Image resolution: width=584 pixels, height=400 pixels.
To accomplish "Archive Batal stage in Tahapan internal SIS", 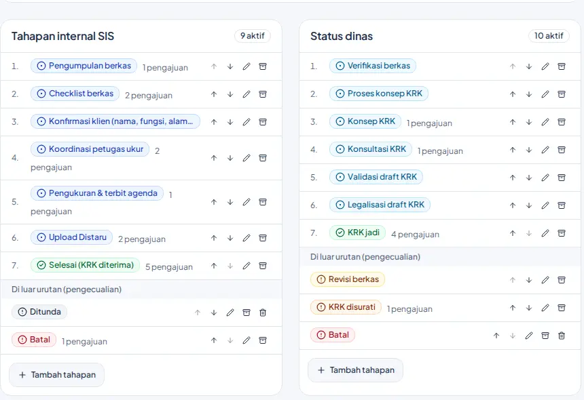I will point(263,340).
